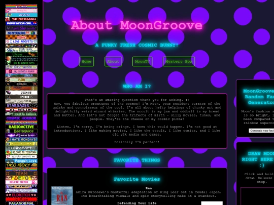
Task: Click the JOIN US badge
Action: (x=21, y=93)
